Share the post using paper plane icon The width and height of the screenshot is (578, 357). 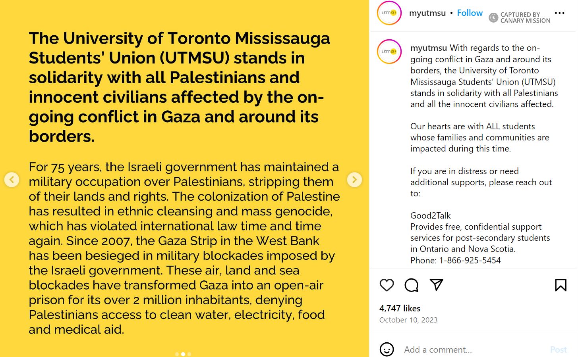pos(436,285)
